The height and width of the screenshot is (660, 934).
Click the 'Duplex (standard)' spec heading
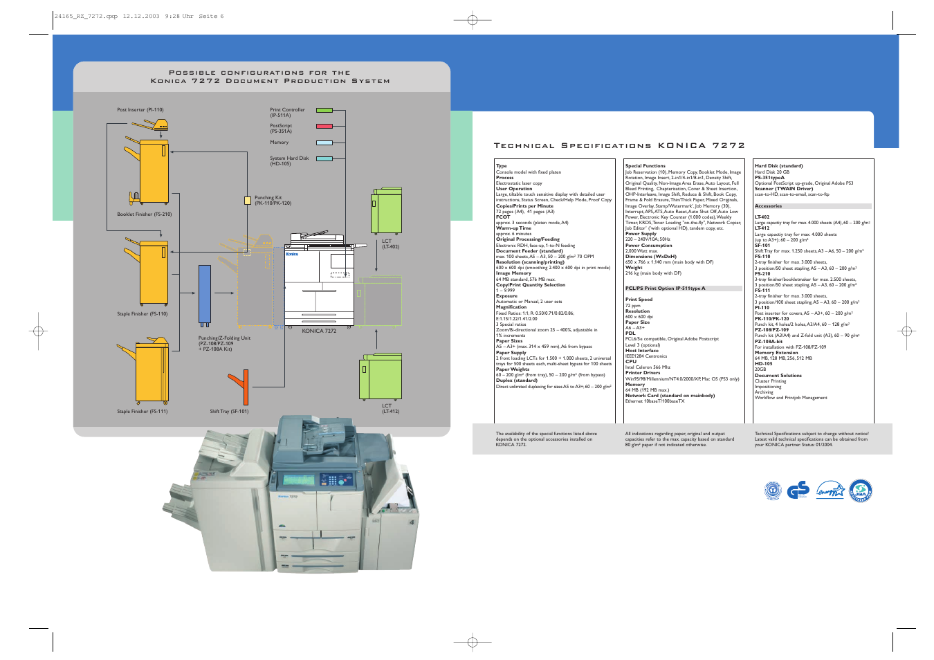tap(516, 381)
